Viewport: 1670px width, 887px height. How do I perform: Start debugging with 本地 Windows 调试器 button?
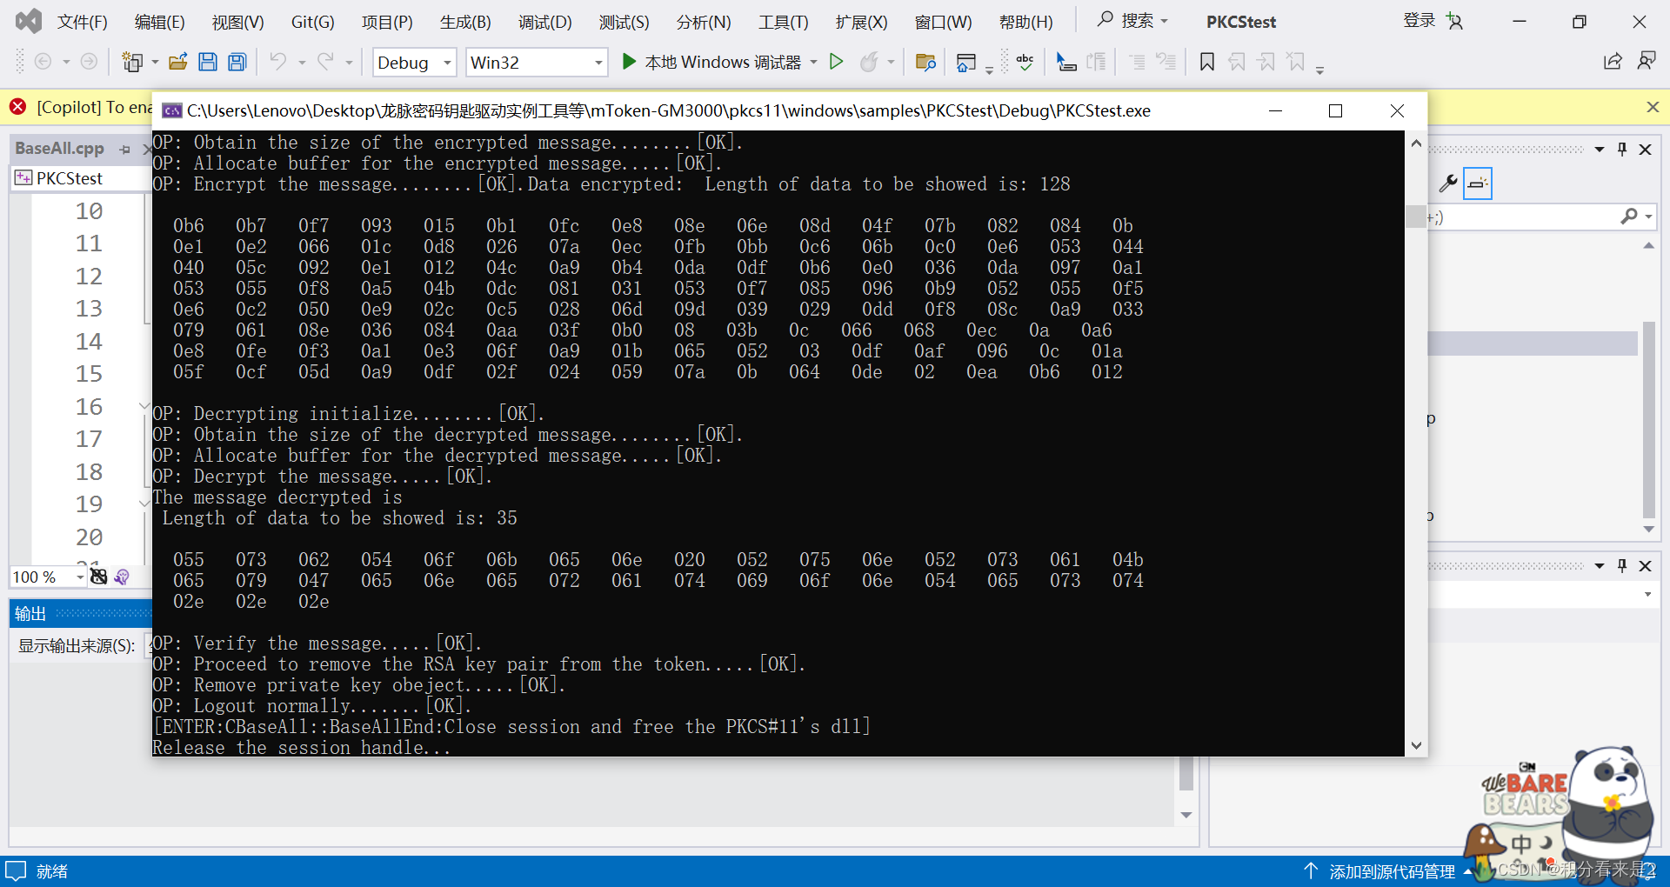click(711, 62)
